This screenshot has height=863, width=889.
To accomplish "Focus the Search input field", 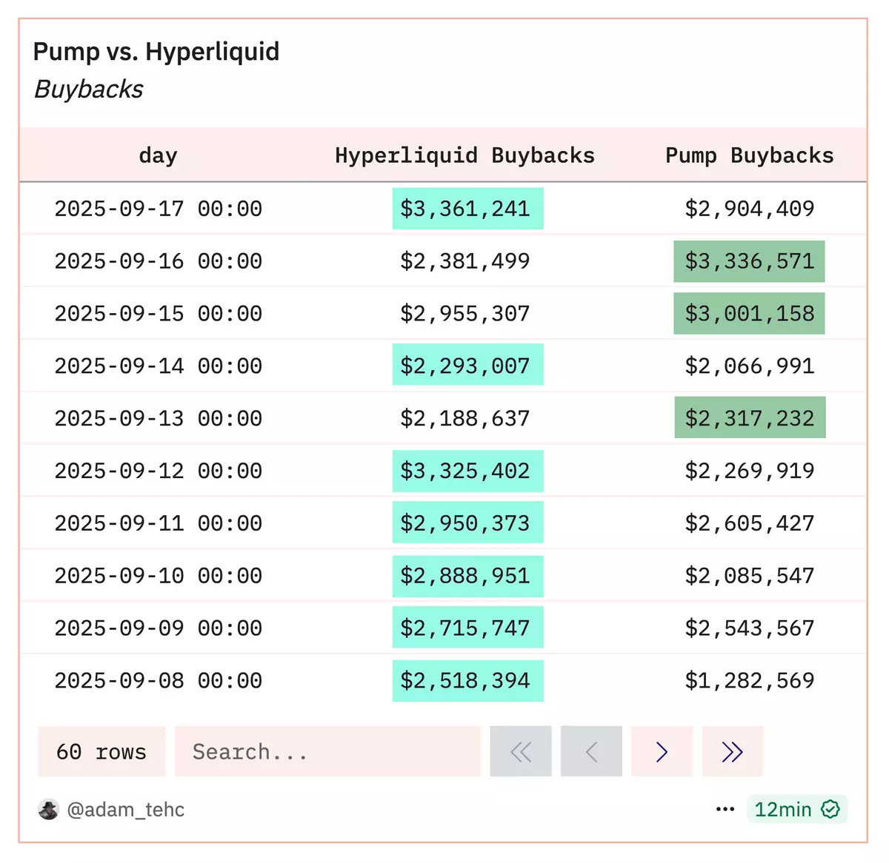I will click(x=327, y=752).
